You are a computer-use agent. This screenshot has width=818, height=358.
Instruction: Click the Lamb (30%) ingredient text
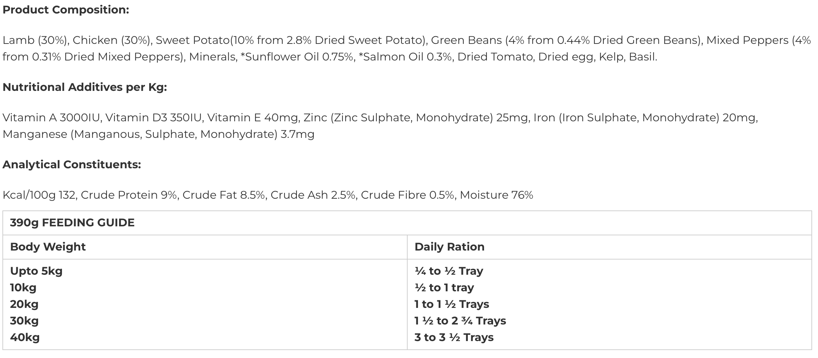point(35,40)
